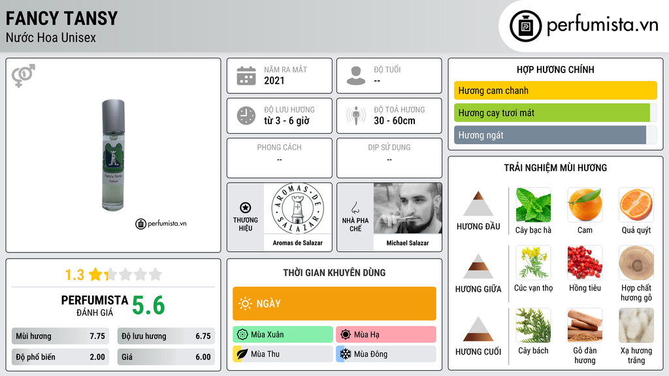Open the Xạ hương trắng musk image
The height and width of the screenshot is (376, 669).
636,325
